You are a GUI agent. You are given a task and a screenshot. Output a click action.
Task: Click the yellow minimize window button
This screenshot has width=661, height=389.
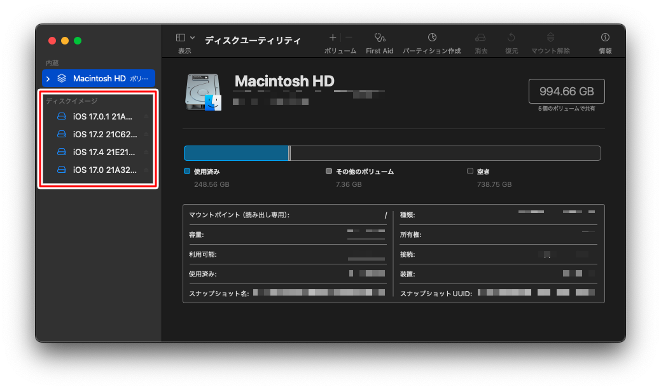[x=65, y=41]
